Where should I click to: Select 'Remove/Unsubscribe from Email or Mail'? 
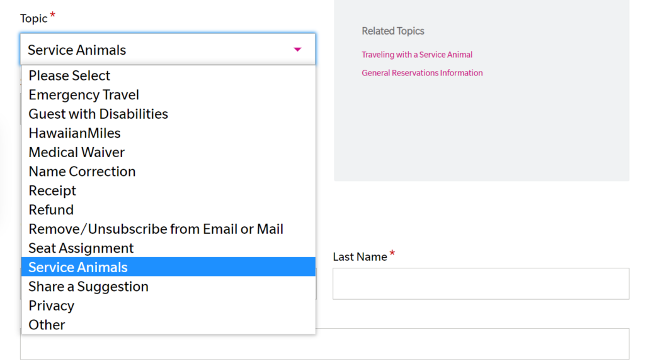click(x=168, y=229)
